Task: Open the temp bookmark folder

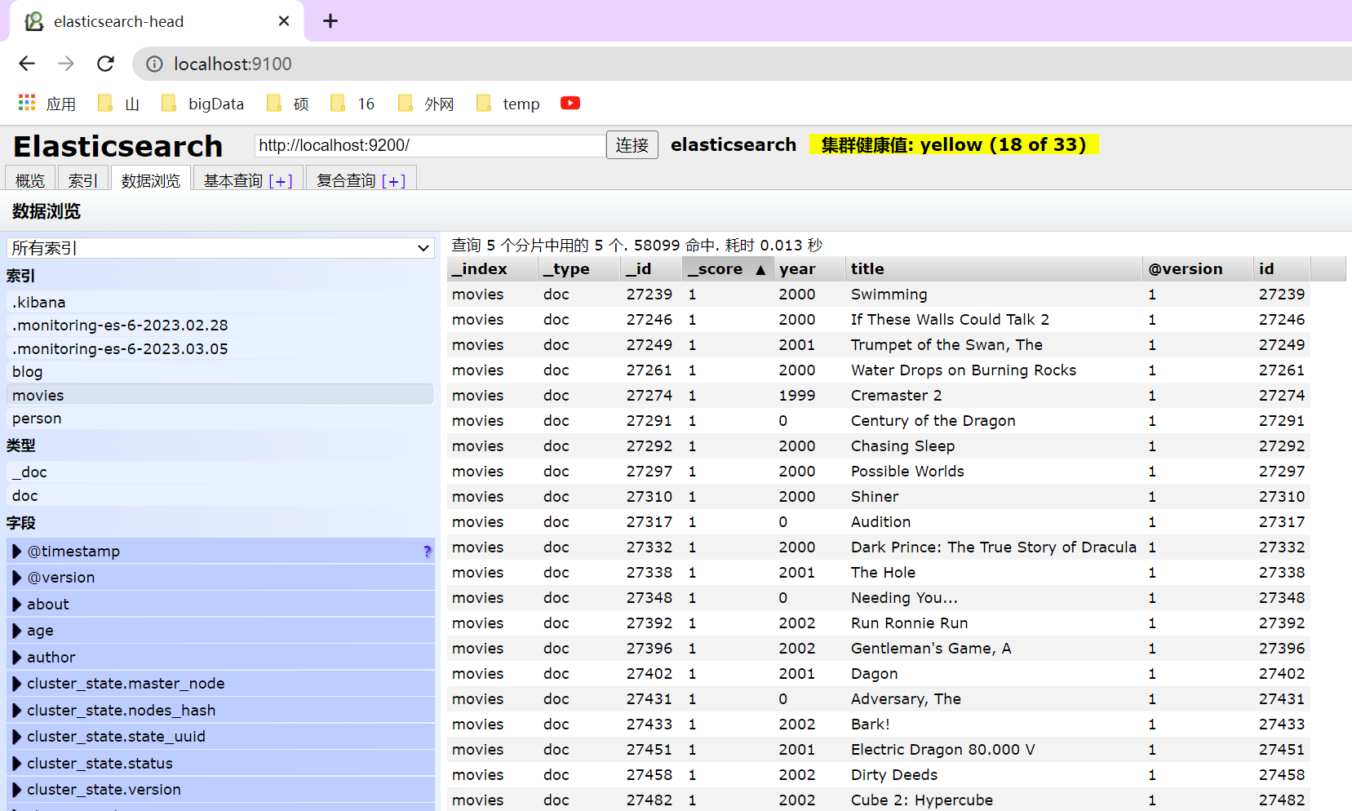Action: (x=508, y=104)
